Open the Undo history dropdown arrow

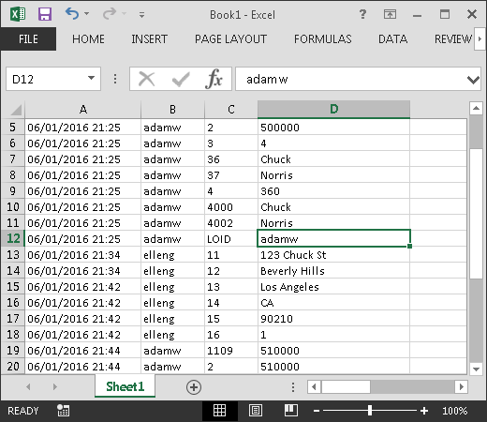click(86, 14)
